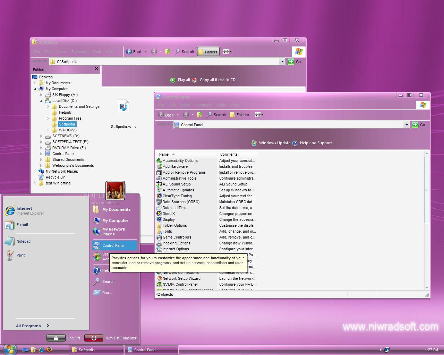This screenshot has height=355, width=444.
Task: Click Go button in Softpedia window
Action: pyautogui.click(x=294, y=62)
